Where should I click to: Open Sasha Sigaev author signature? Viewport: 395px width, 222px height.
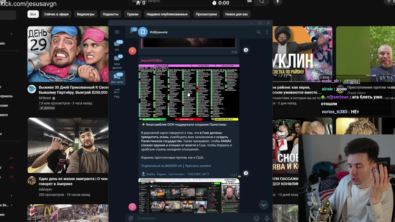click(175, 174)
